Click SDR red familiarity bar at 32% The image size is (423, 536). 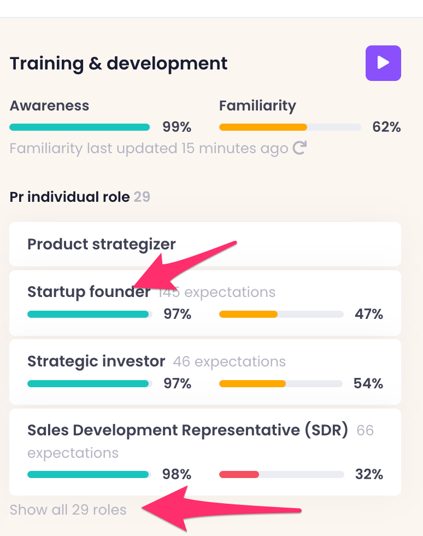(x=281, y=474)
